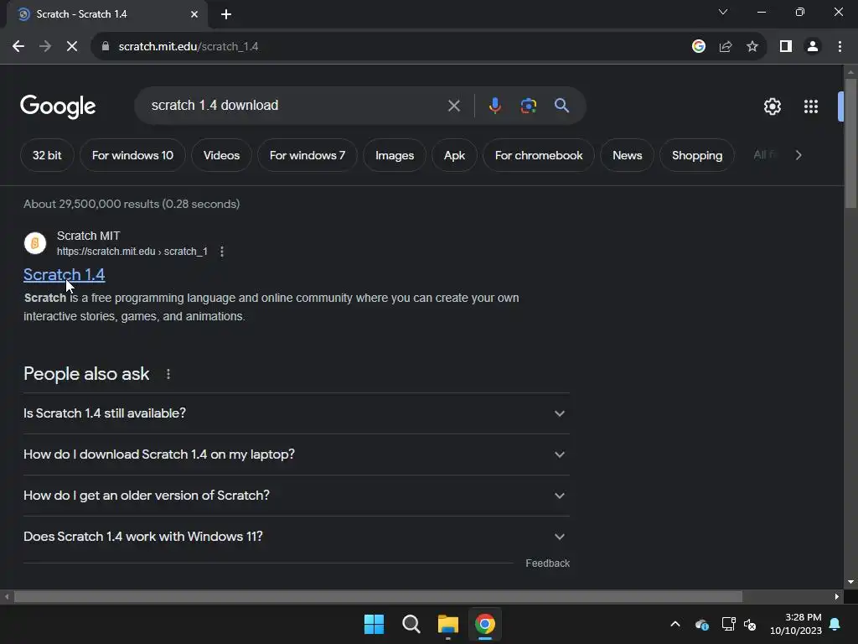
Task: Click the Google account icon in address bar
Action: tap(698, 47)
